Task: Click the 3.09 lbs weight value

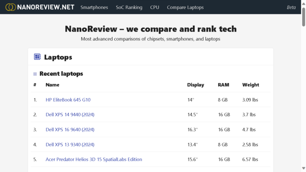Action: [x=250, y=99]
